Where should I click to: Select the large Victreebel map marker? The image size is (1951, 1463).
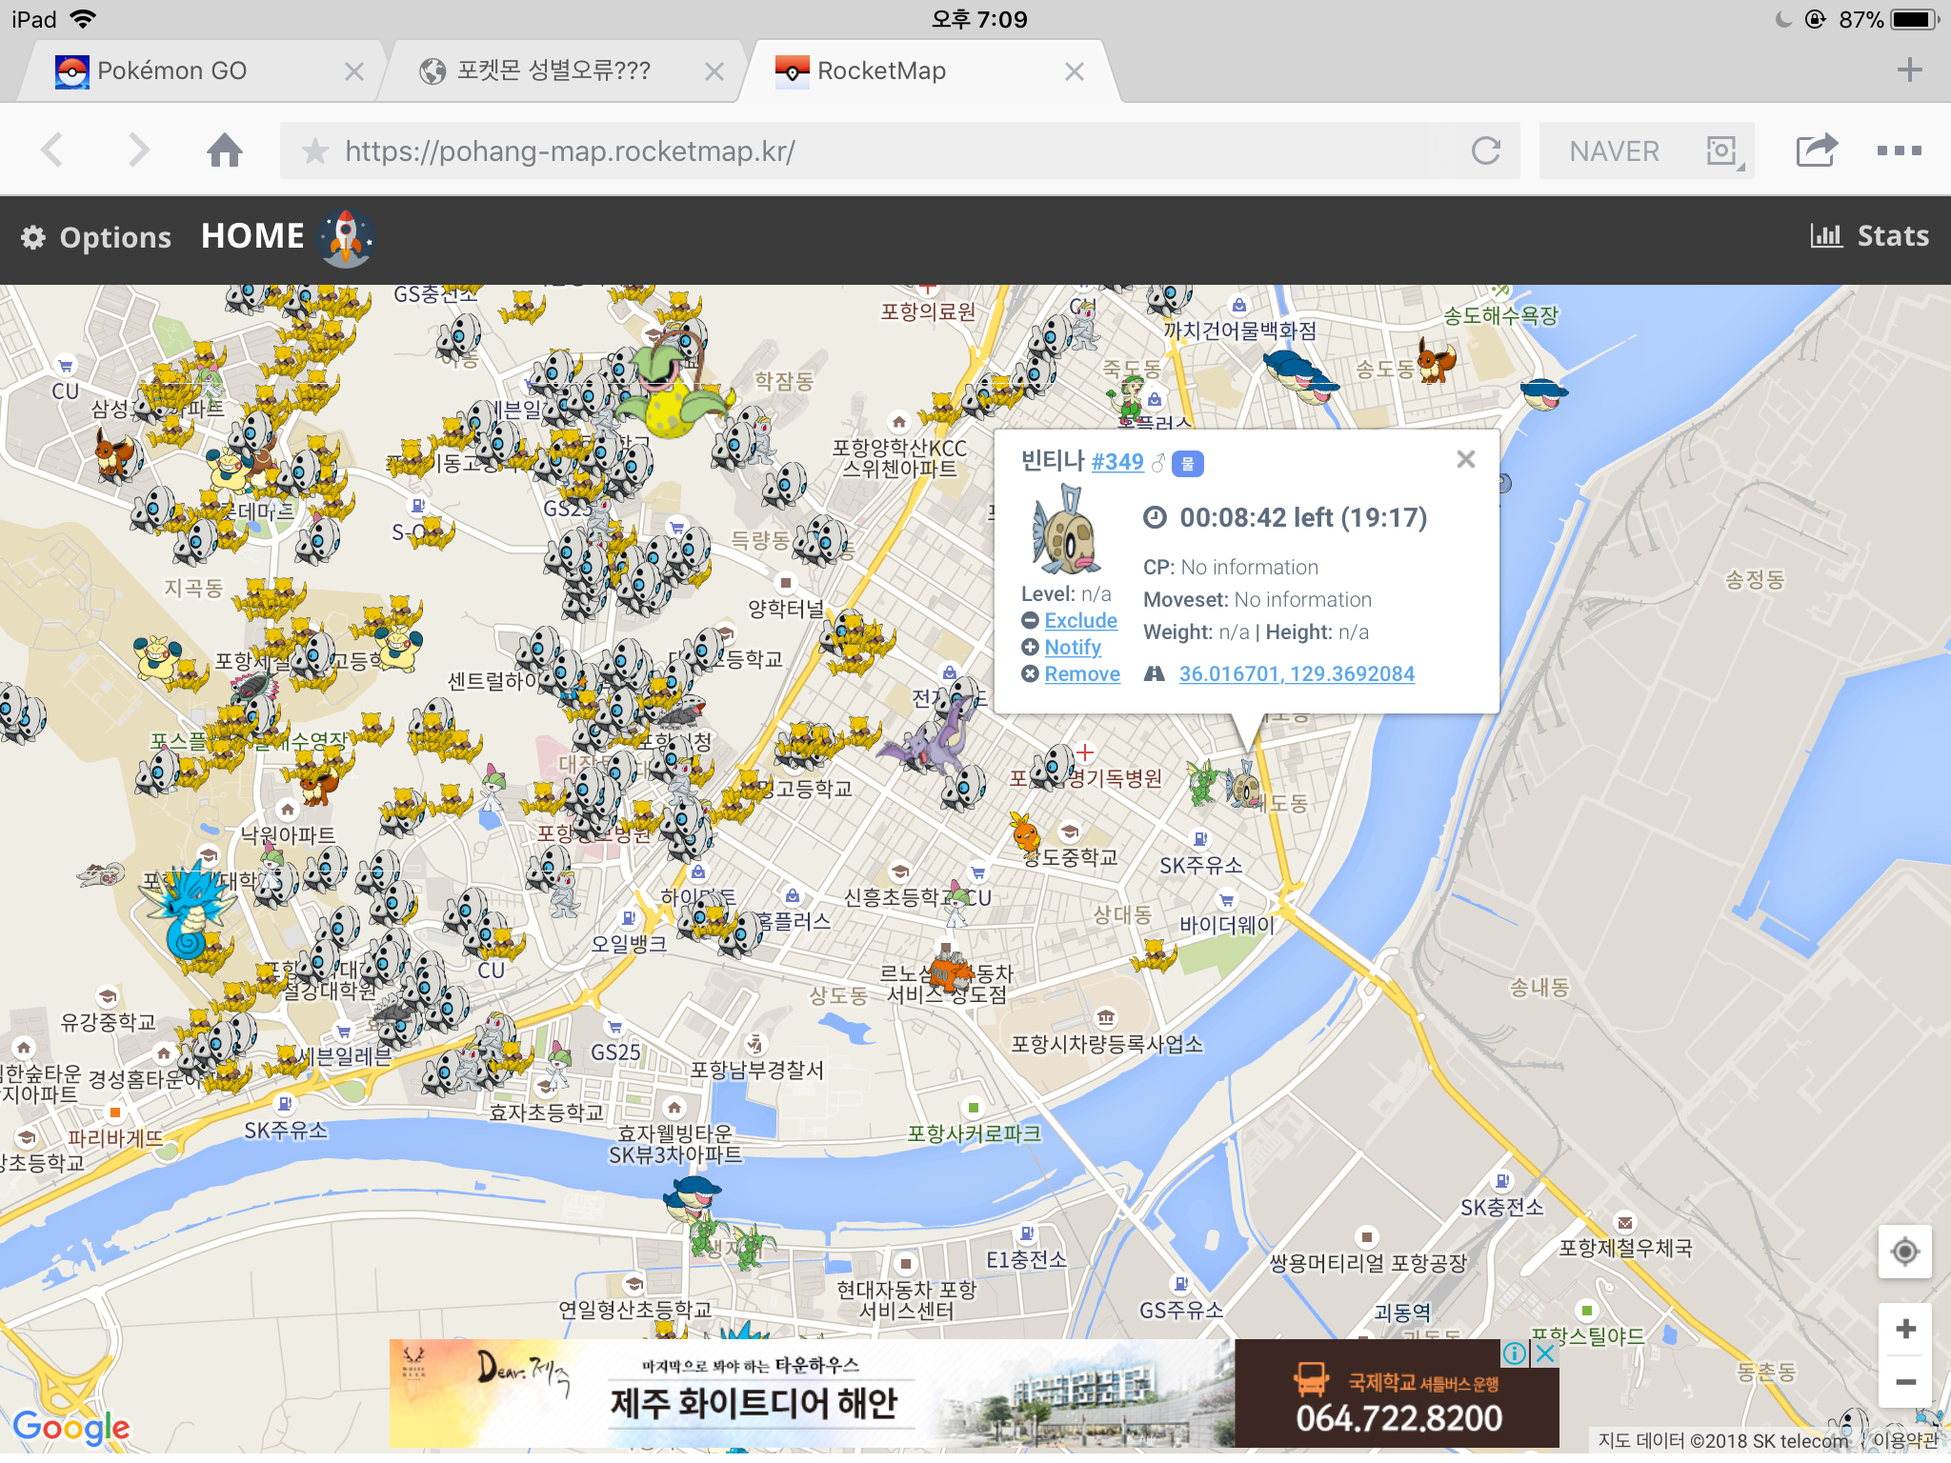[673, 384]
